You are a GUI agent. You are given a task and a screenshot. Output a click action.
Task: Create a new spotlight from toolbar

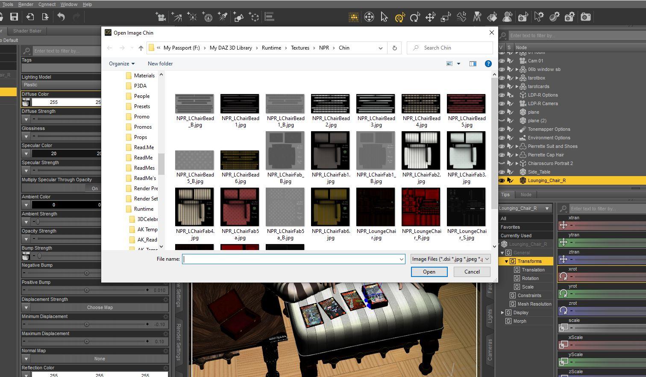click(223, 17)
